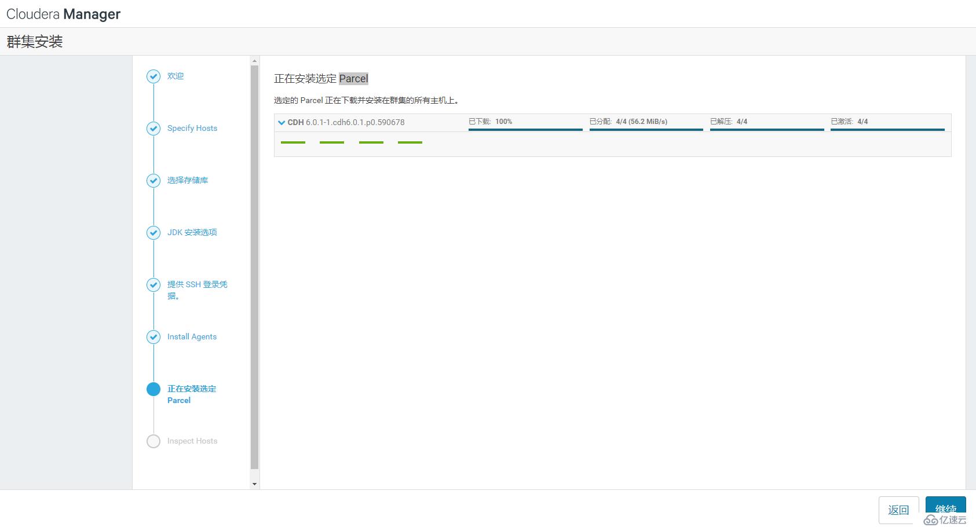Click the 已激活 4/4 progress bar
976x527 pixels.
click(887, 130)
